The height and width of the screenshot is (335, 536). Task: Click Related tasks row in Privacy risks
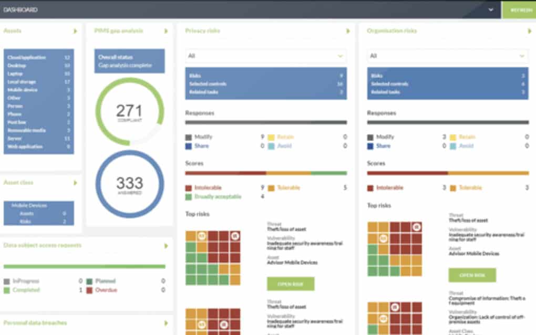266,92
